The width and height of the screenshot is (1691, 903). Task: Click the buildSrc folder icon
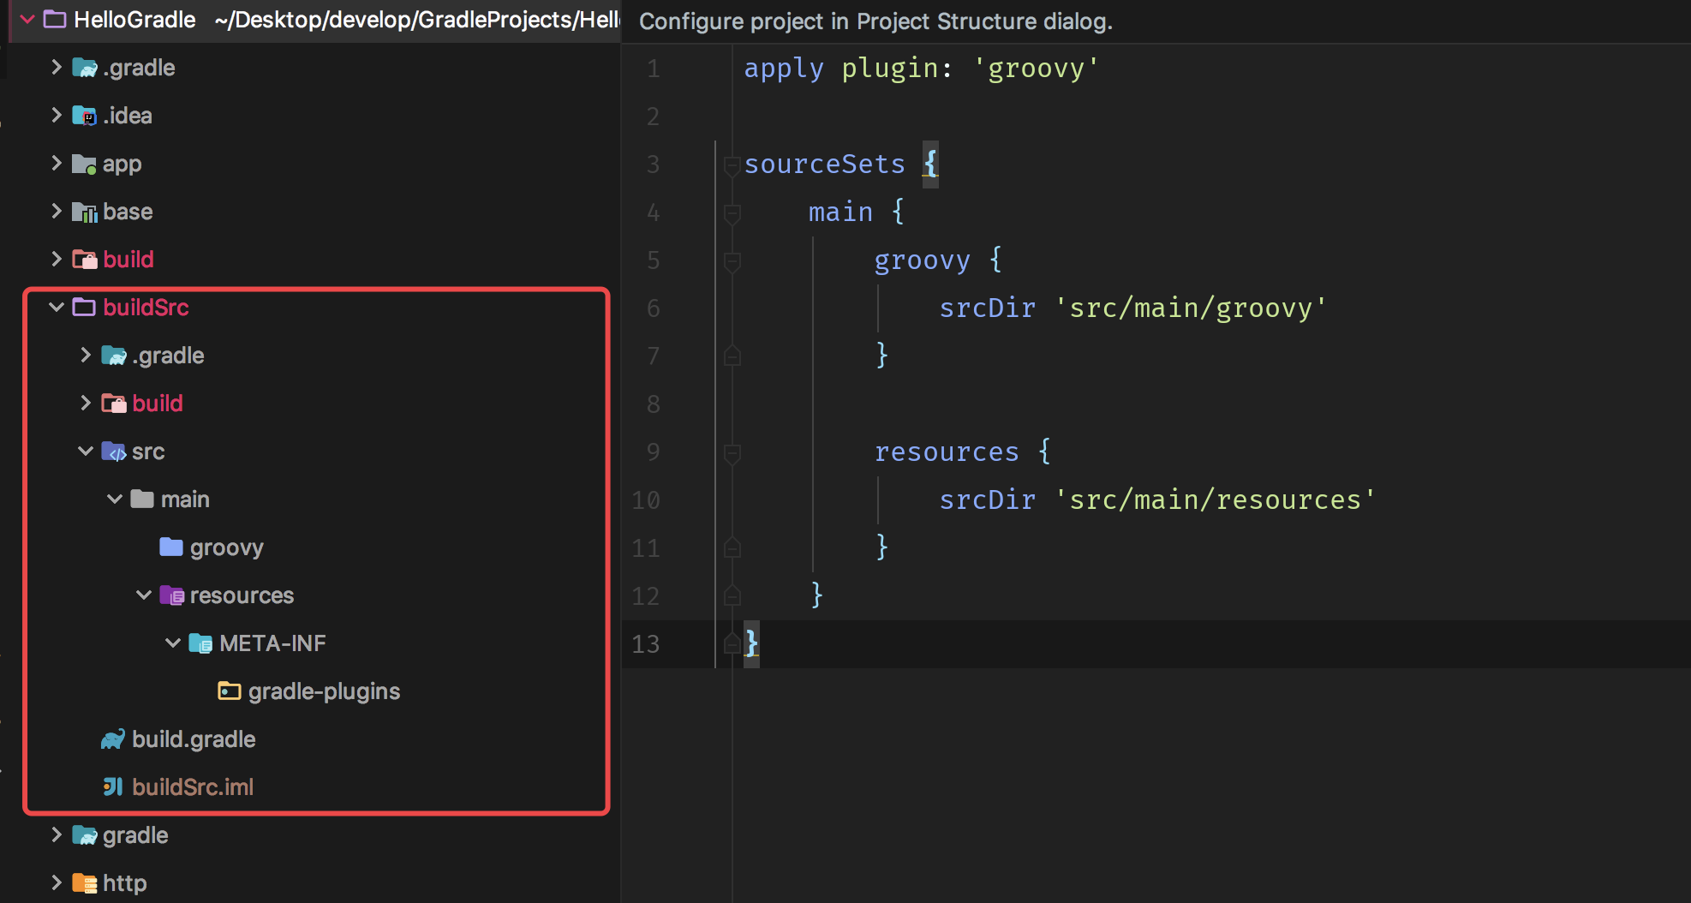tap(84, 308)
